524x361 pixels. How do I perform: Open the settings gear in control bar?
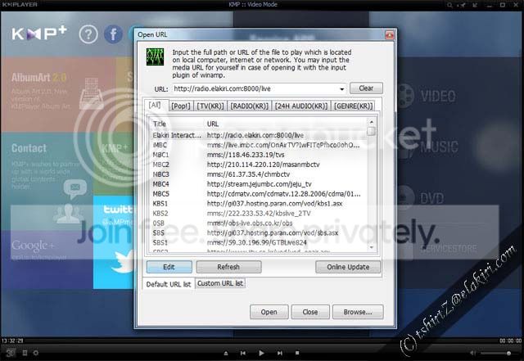35,353
